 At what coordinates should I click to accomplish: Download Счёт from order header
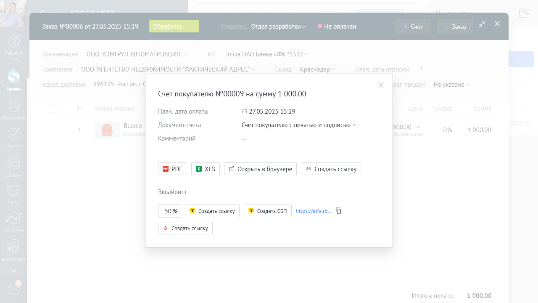[x=413, y=27]
